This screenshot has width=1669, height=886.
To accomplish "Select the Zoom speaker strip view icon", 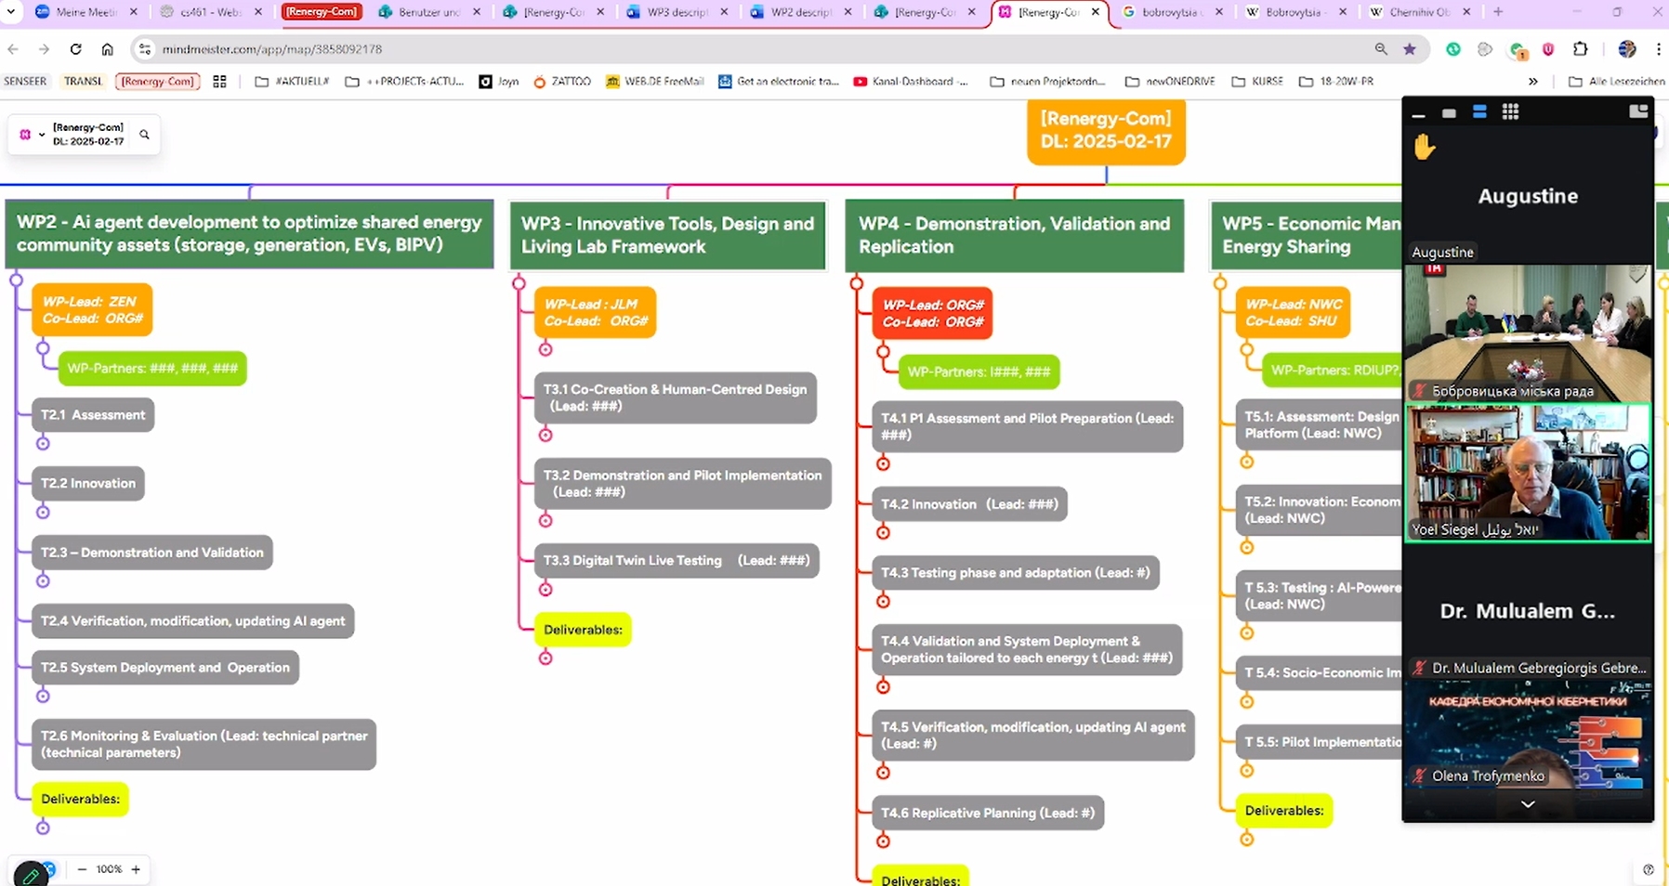I will pyautogui.click(x=1479, y=112).
